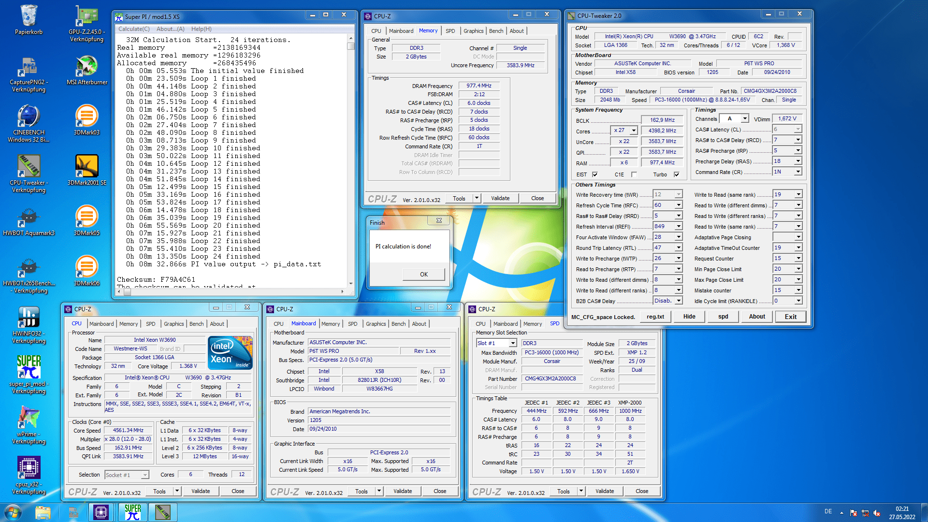Open the Tools dropdown arrow in Memory CPU-Z window
The image size is (928, 522).
477,198
